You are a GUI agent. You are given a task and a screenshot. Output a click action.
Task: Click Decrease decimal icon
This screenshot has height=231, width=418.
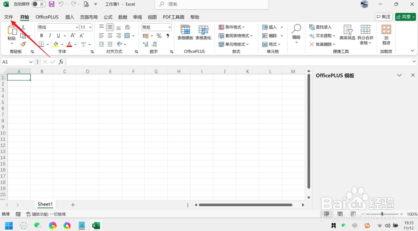(154, 44)
